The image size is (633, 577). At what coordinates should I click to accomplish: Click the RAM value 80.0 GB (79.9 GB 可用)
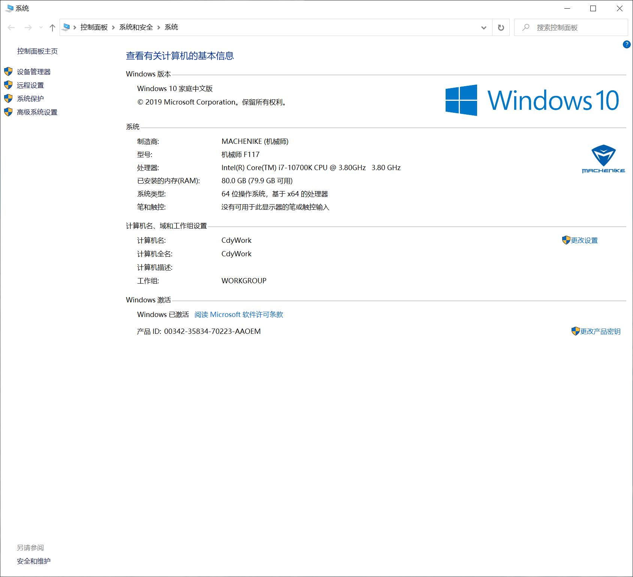257,181
